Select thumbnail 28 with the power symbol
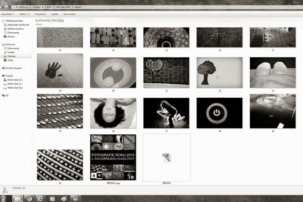This screenshot has width=303, height=202. tap(219, 113)
